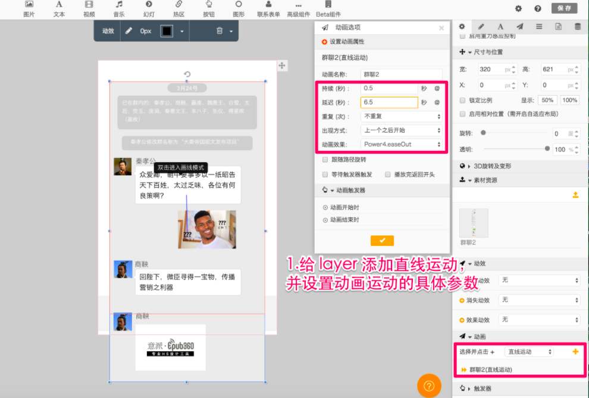Check the 播放完返回开头 option

coord(388,175)
